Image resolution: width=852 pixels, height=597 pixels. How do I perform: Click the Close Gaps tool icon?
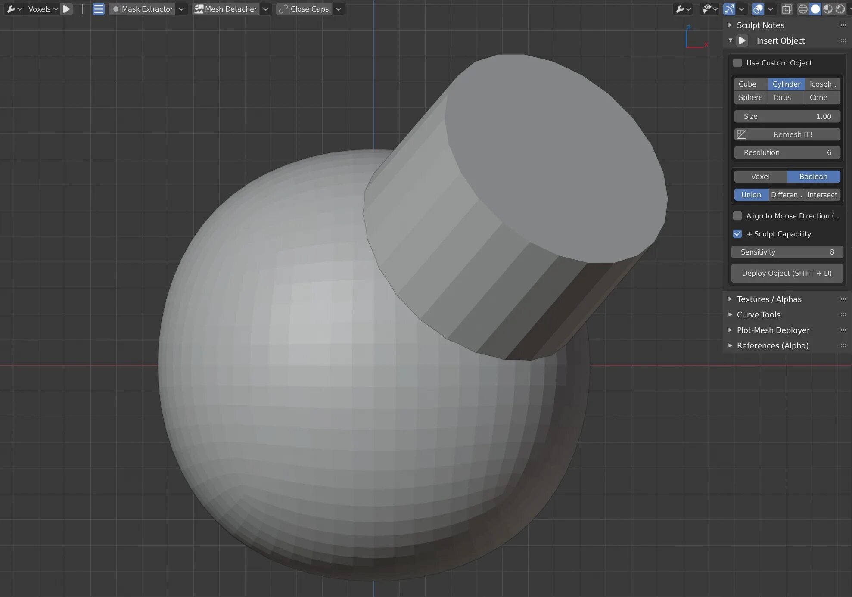tap(282, 9)
